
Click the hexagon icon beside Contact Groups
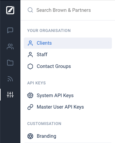[30, 66]
